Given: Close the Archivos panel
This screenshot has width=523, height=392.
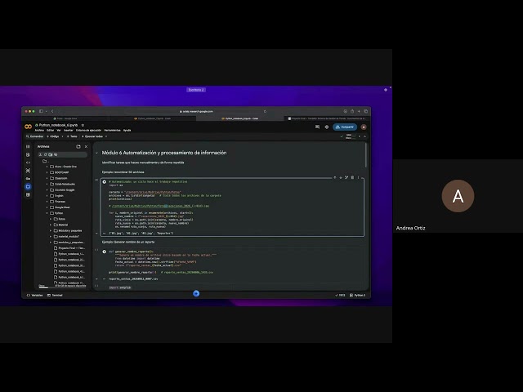Looking at the screenshot, I should (86, 147).
